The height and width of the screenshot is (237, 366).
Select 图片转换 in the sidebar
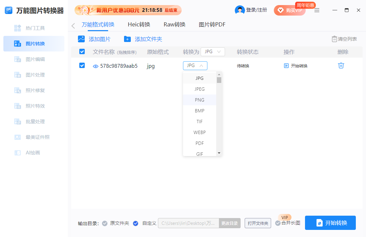pyautogui.click(x=34, y=44)
